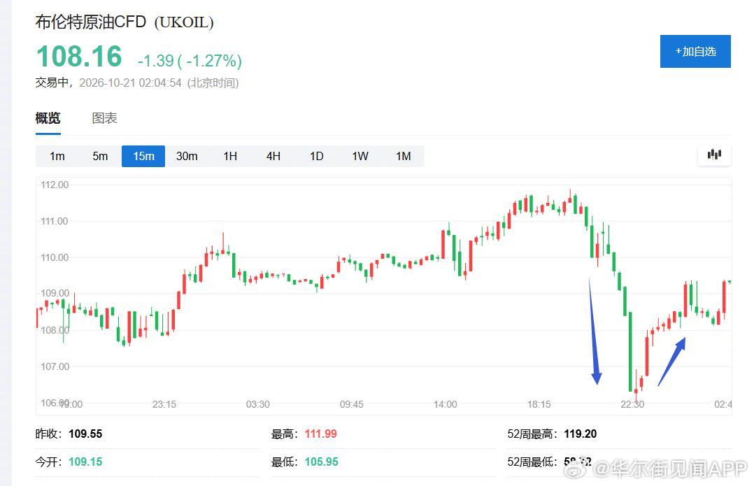
Task: Select the 1D interval
Action: pos(316,156)
